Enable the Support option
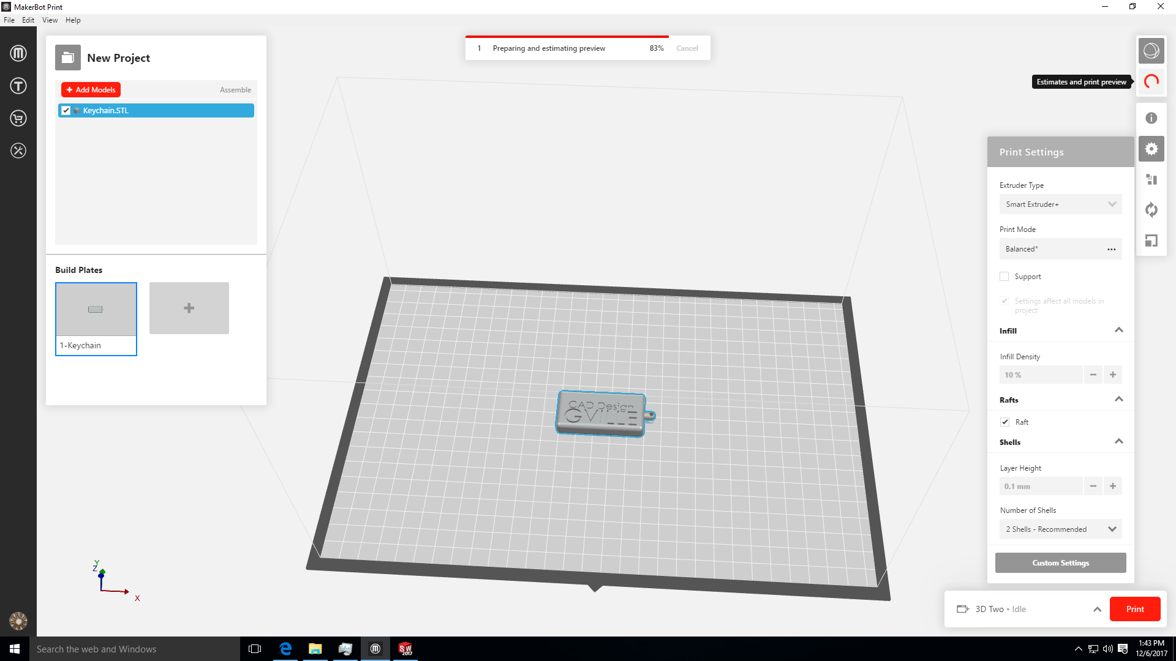Screen dimensions: 1176x661 tap(1004, 276)
